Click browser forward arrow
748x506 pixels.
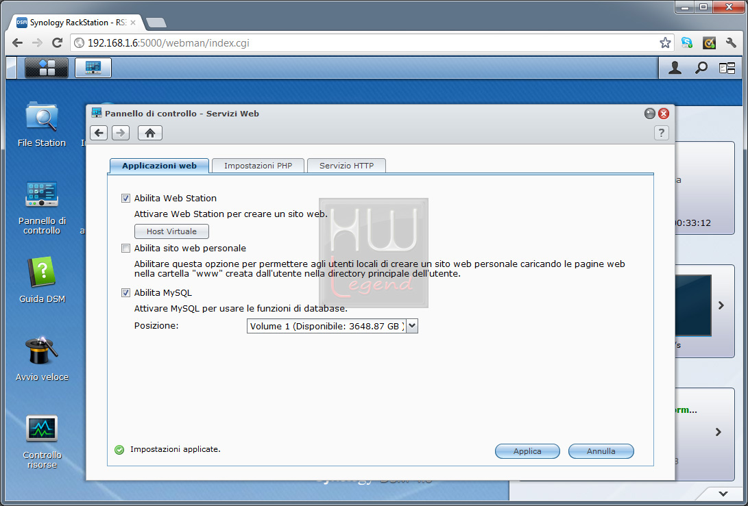[37, 43]
